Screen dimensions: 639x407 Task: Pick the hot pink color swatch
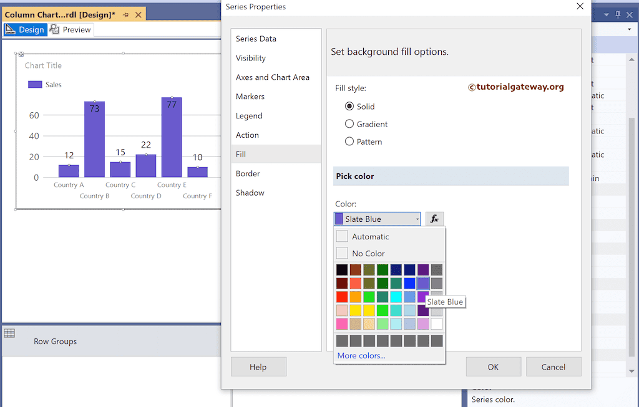342,323
